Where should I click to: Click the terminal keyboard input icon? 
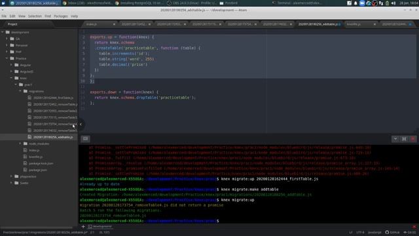click(85, 138)
